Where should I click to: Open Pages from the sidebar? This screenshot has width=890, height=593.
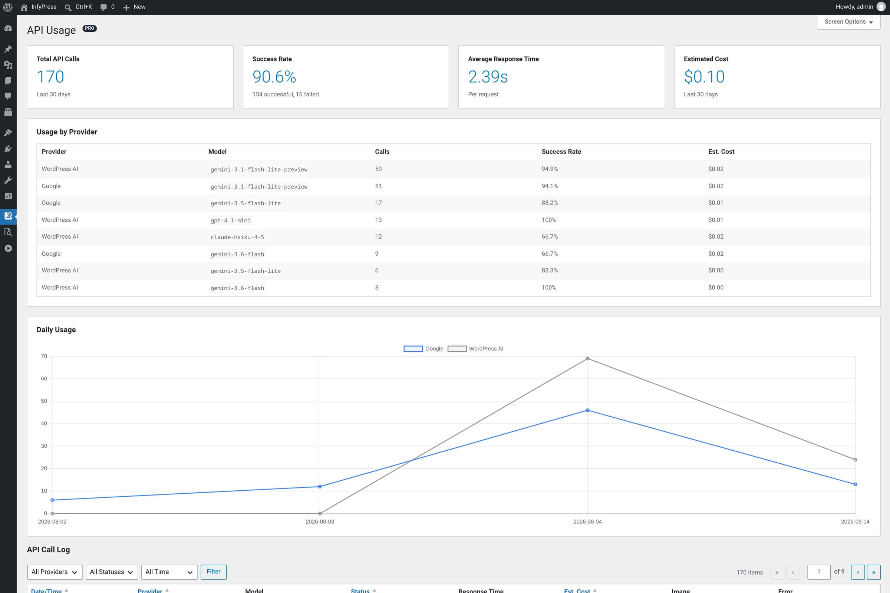[8, 80]
